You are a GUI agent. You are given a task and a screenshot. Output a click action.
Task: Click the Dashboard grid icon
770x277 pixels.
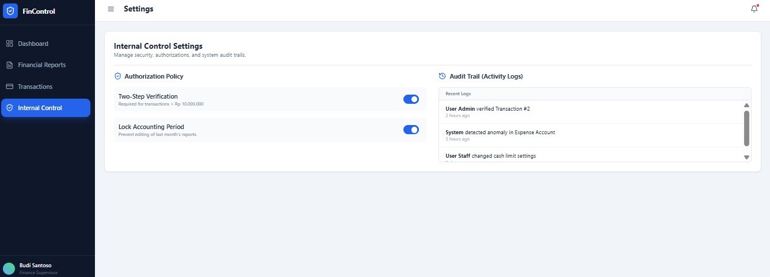[9, 44]
